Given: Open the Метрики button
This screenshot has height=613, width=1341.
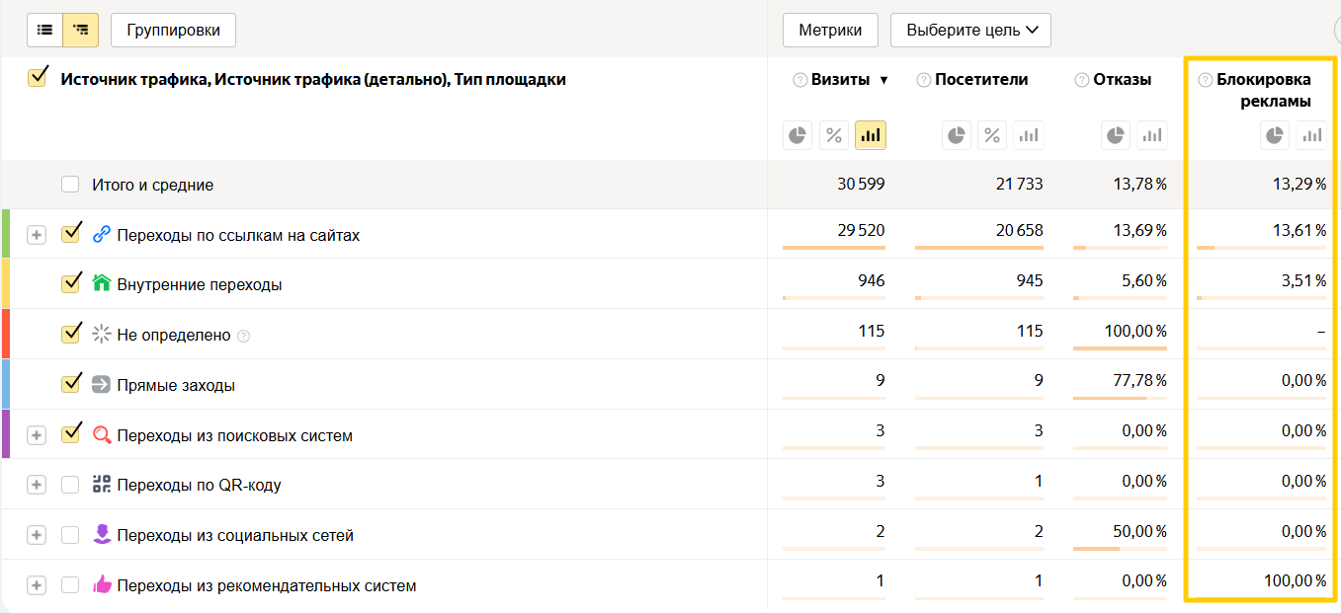Looking at the screenshot, I should (830, 30).
